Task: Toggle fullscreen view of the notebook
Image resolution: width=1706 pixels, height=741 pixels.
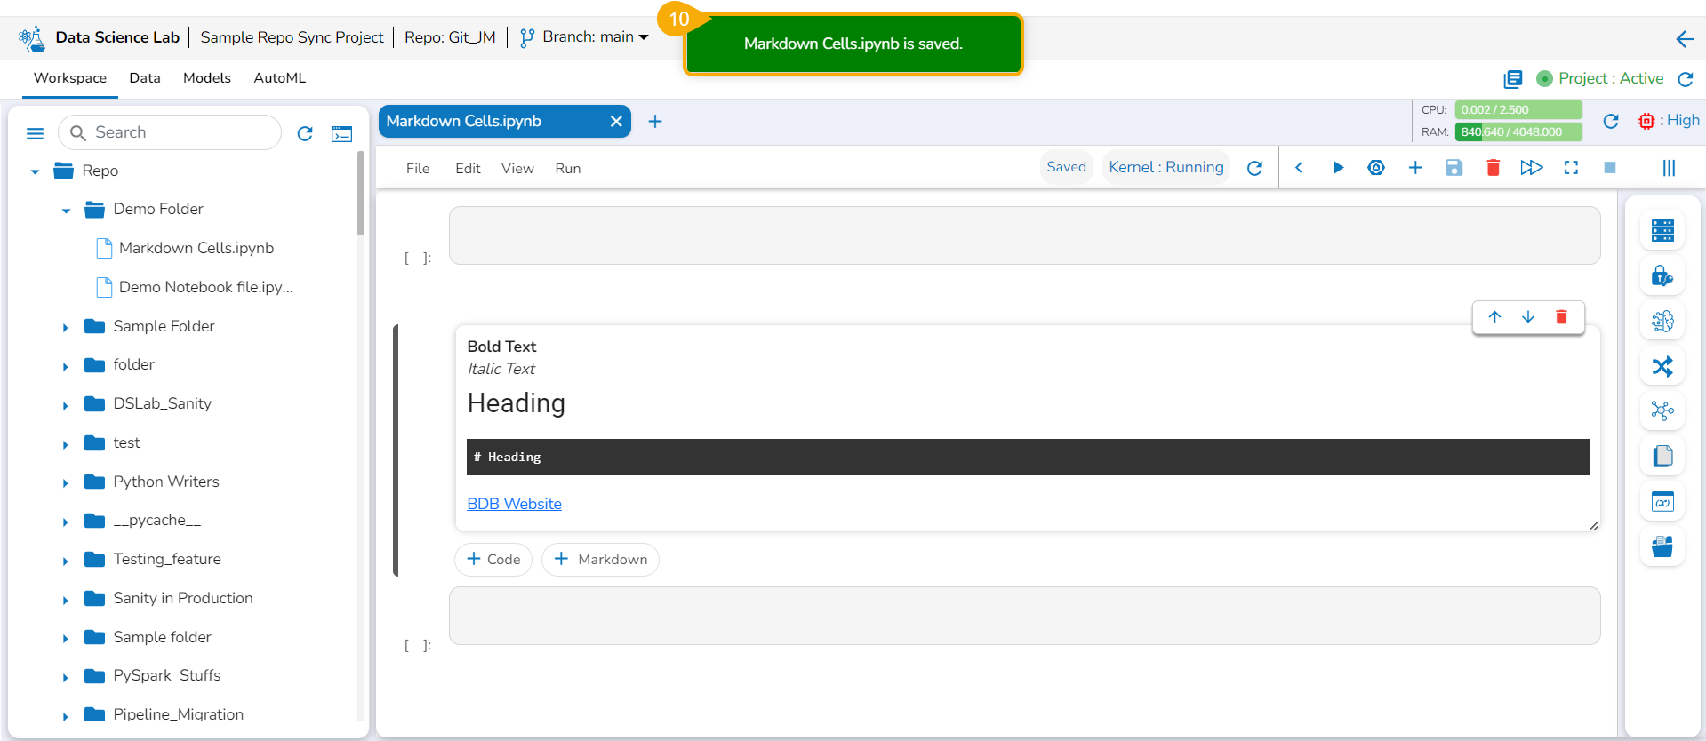Action: [1571, 168]
